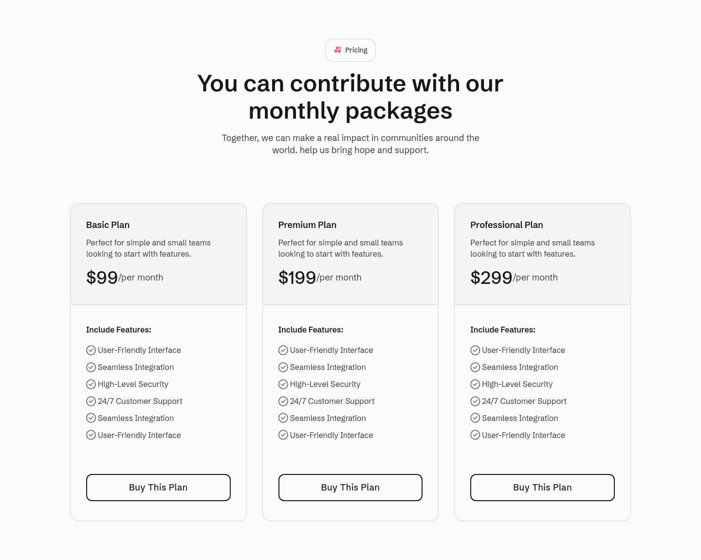
Task: Open the Pricing badge
Action: pos(350,50)
